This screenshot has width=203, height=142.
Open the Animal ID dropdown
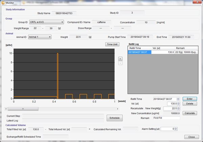click(x=40, y=37)
